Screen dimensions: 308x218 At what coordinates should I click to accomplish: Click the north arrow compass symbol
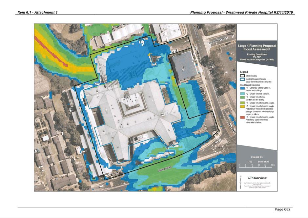tap(240, 183)
